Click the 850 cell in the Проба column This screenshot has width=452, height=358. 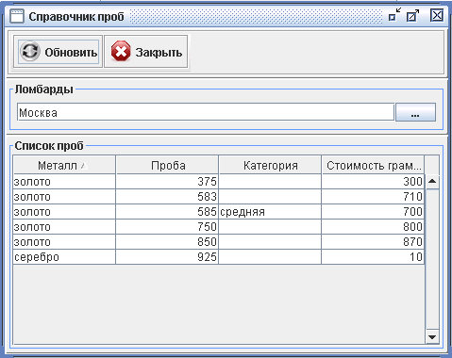(167, 242)
